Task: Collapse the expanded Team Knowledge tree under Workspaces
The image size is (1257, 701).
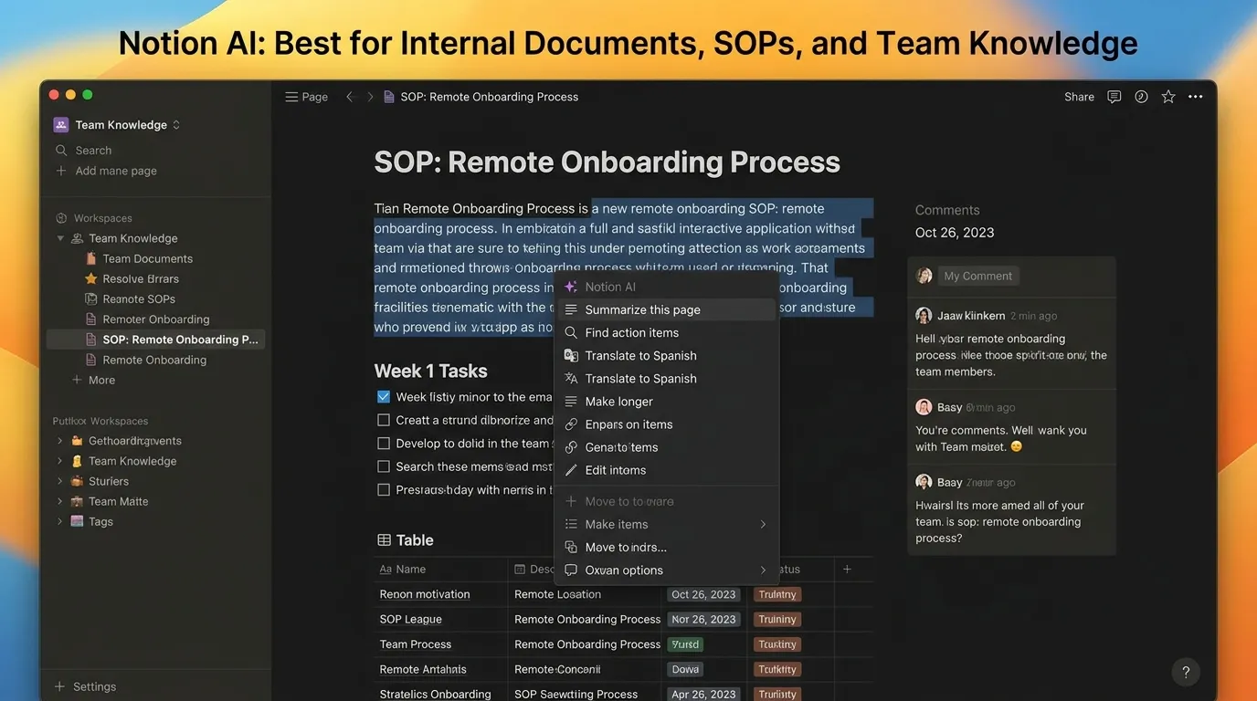Action: pyautogui.click(x=60, y=238)
